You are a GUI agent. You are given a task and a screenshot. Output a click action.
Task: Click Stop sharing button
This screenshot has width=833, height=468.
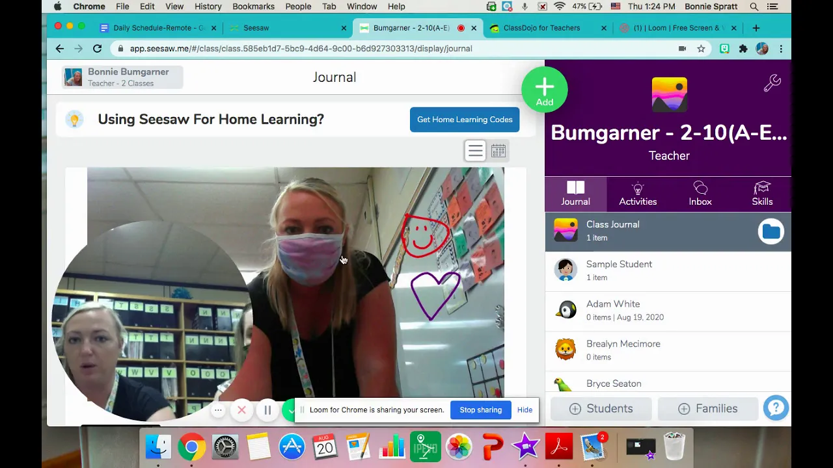tap(480, 410)
